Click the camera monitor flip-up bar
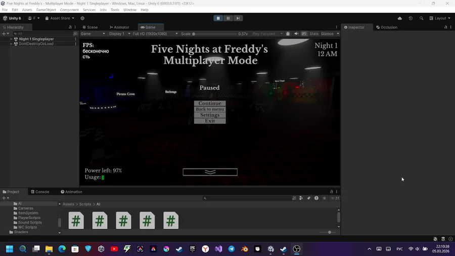The height and width of the screenshot is (256, 455). click(x=210, y=172)
